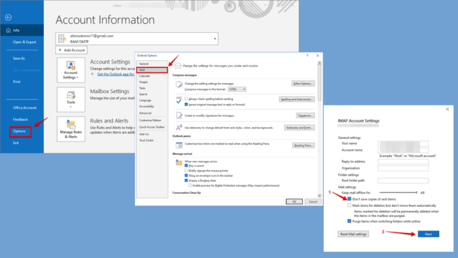
Task: Click Outlook Options scrollbar up arrow
Action: click(319, 63)
